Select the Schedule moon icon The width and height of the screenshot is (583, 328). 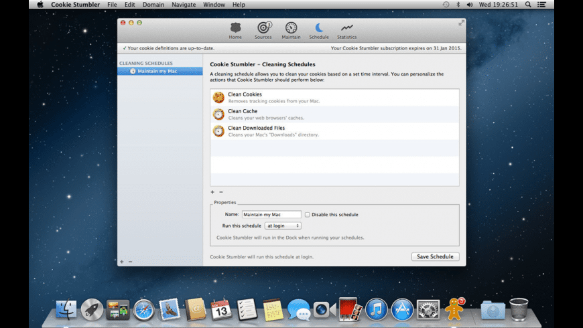(319, 29)
